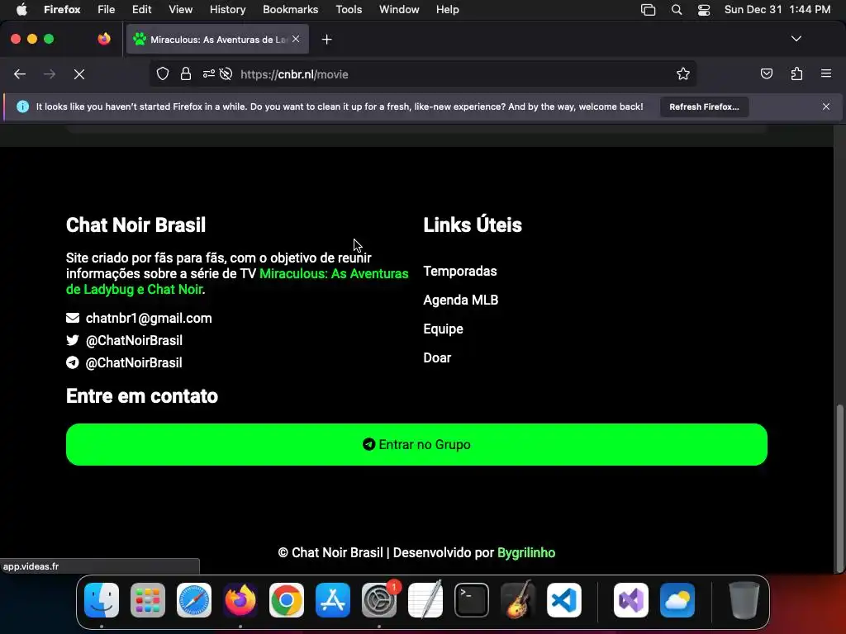This screenshot has height=634, width=846.
Task: Click the Spotlight search icon in the menu bar
Action: coord(676,9)
